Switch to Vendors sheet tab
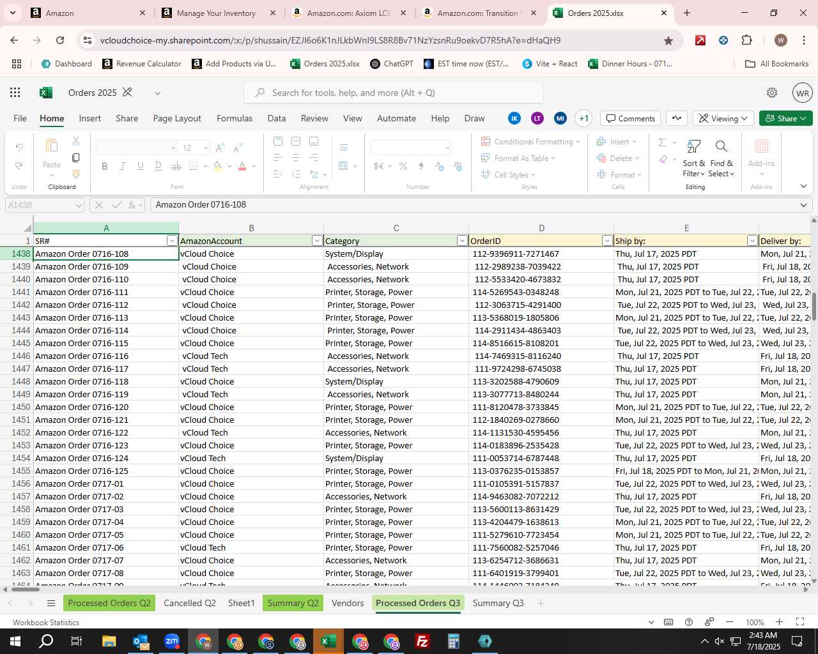This screenshot has height=654, width=818. 348,603
